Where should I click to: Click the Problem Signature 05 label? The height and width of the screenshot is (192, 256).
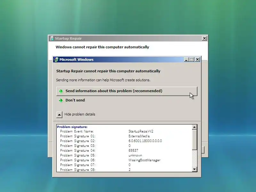(77, 155)
